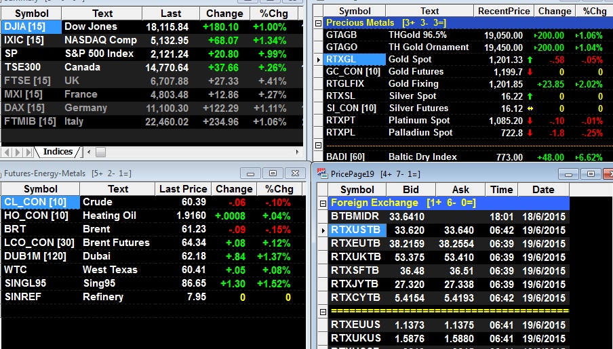Click Last column header in Indices window

[x=171, y=14]
